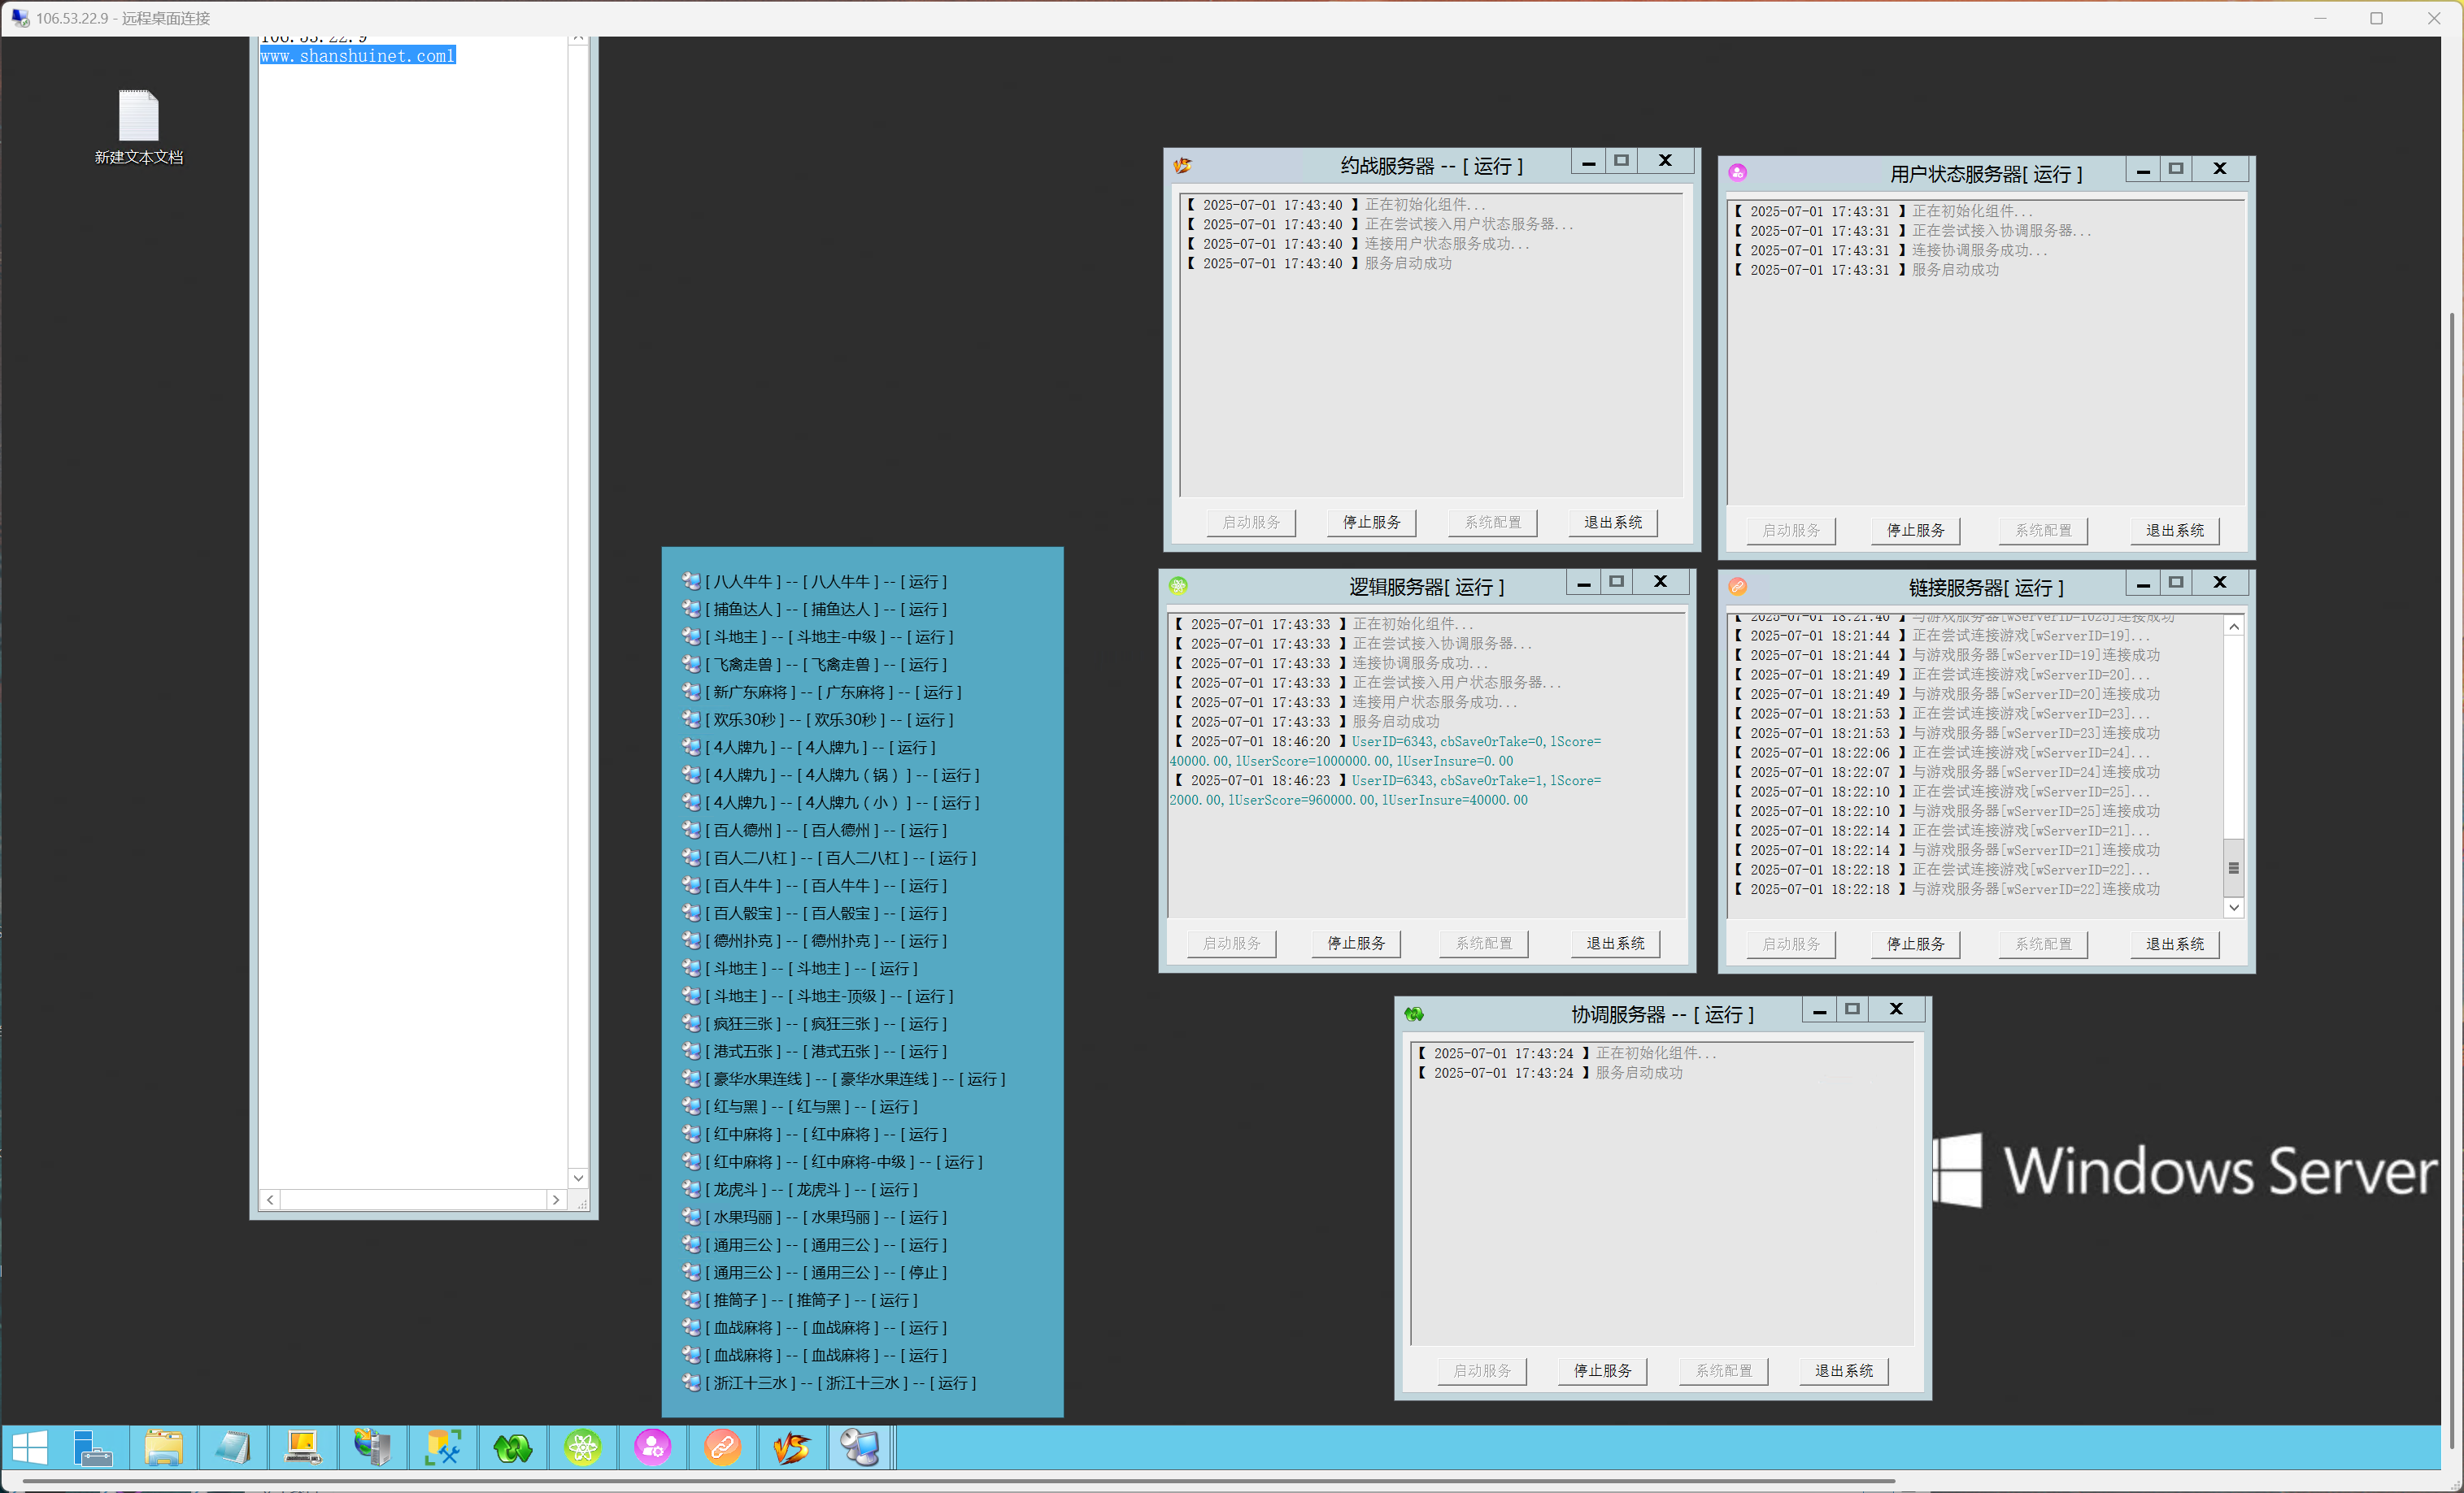Click the orange chain link server taskbar icon

722,1447
